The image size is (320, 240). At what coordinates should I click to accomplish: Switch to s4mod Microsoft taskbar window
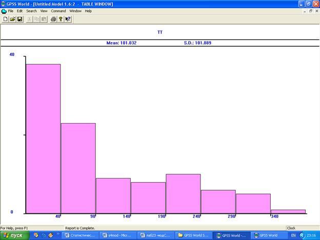pyautogui.click(x=118, y=235)
